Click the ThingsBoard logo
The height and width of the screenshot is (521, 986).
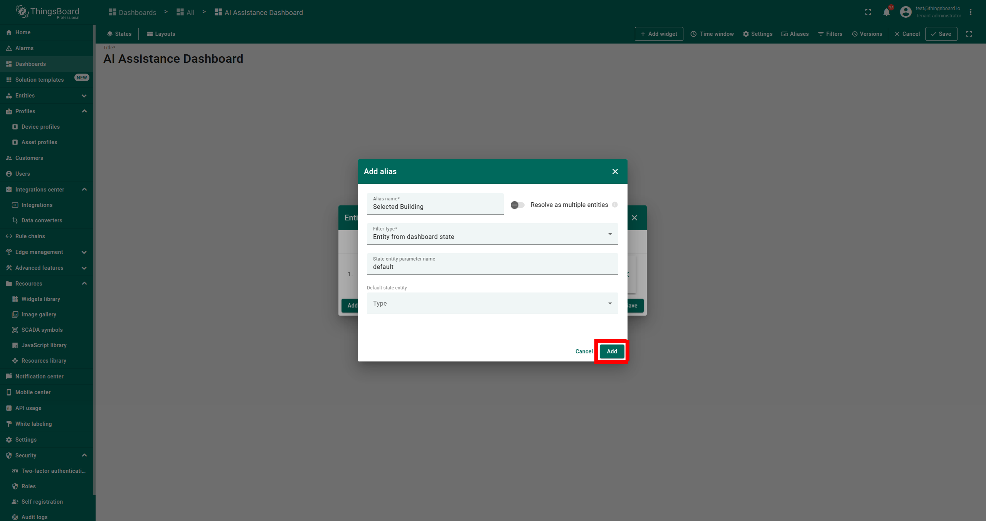tap(47, 12)
